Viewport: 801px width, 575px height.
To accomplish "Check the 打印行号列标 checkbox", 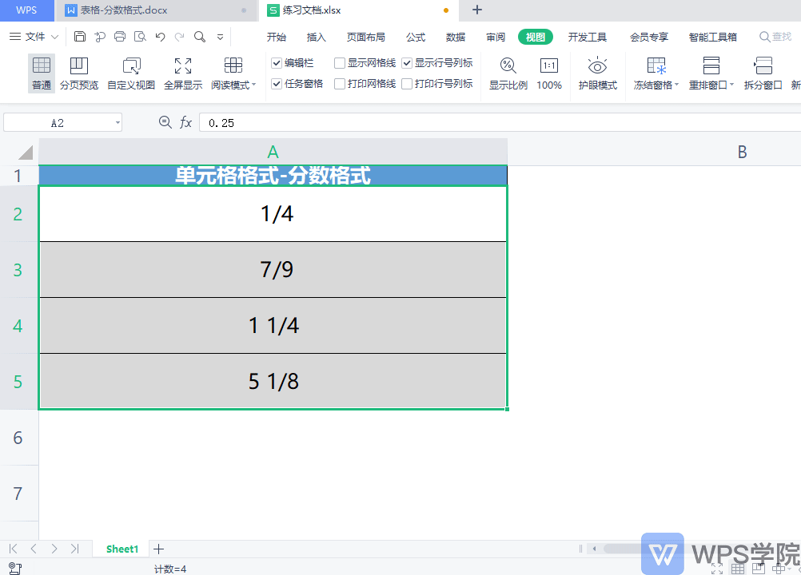I will point(407,84).
